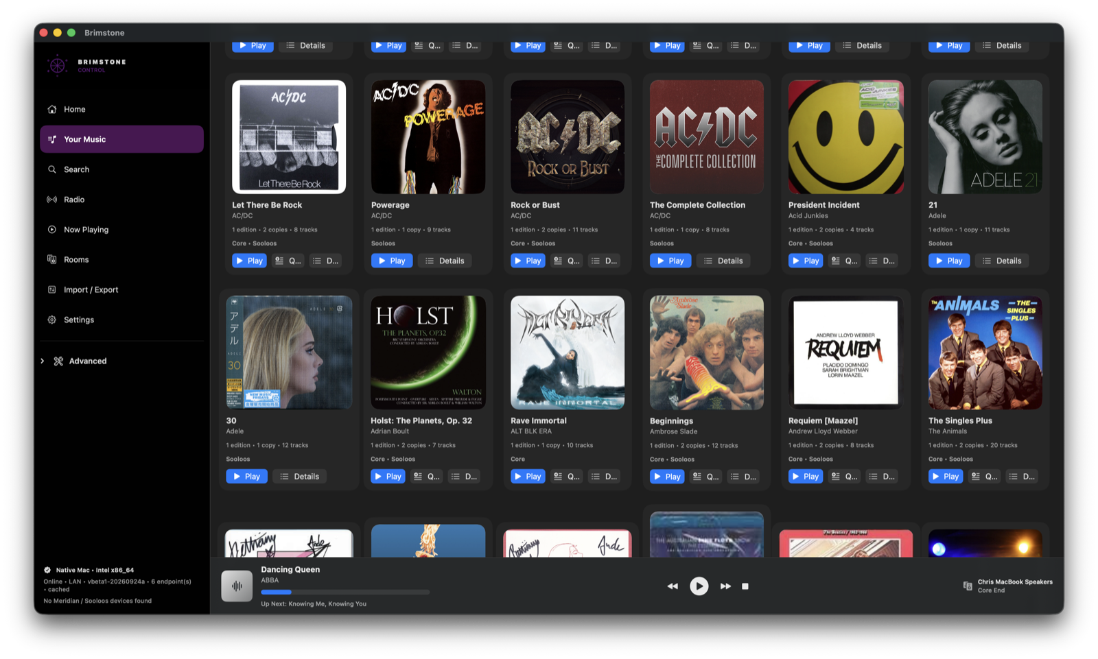Show details for Rock or Bust
Screen dimensions: 1098x659
click(x=605, y=261)
